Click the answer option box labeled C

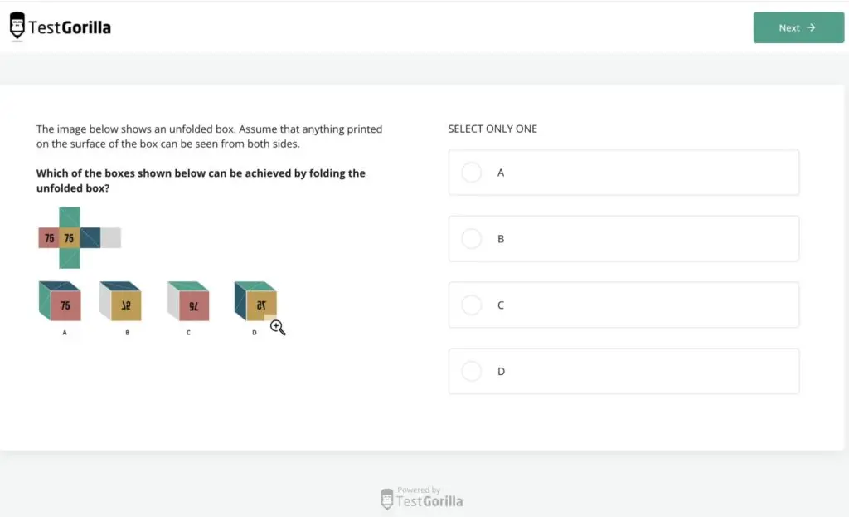coord(623,305)
